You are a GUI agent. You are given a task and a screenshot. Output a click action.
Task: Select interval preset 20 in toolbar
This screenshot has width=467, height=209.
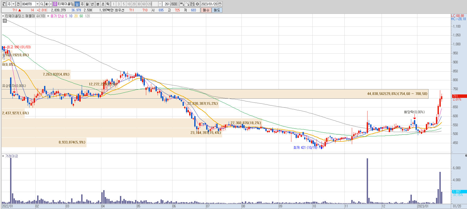[134, 4]
